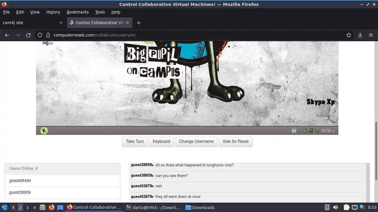Screen dimensions: 378x212
Task: Open the on-screen Keyboard button
Action: [x=161, y=141]
